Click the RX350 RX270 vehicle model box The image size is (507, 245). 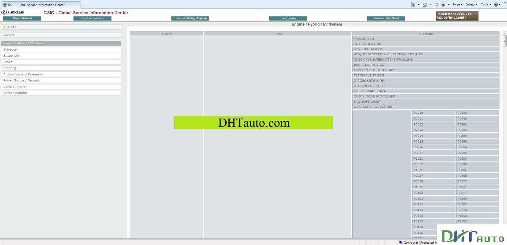[x=457, y=16]
